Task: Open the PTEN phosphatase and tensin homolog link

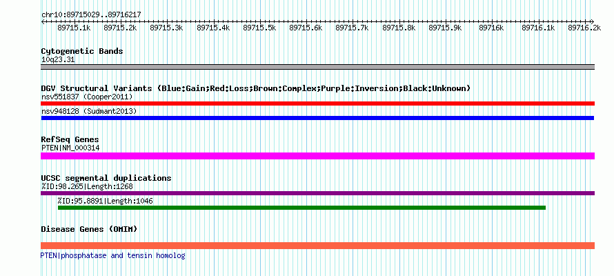Action: click(x=112, y=255)
